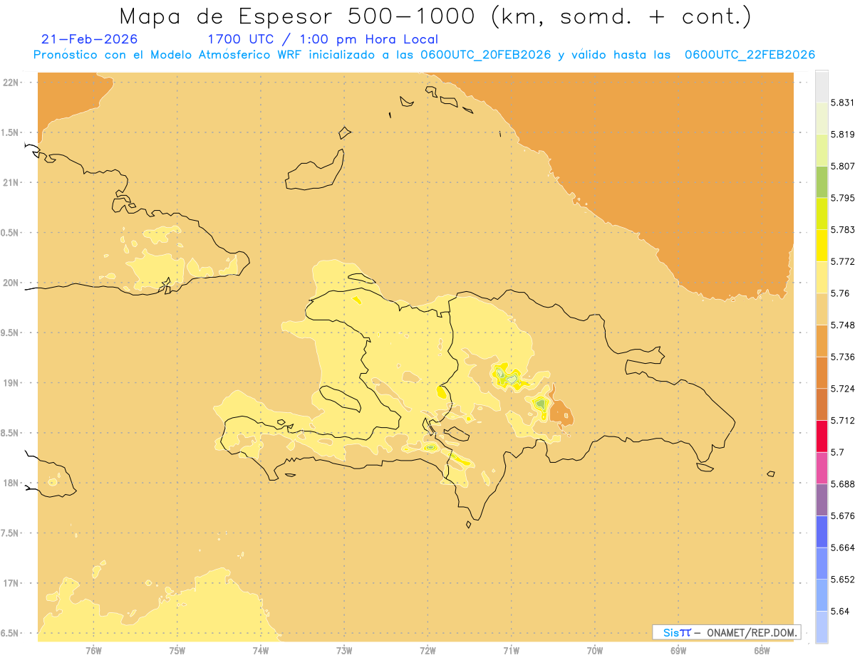The height and width of the screenshot is (660, 855).
Task: Click the 19N latitude label
Action: pos(11,383)
